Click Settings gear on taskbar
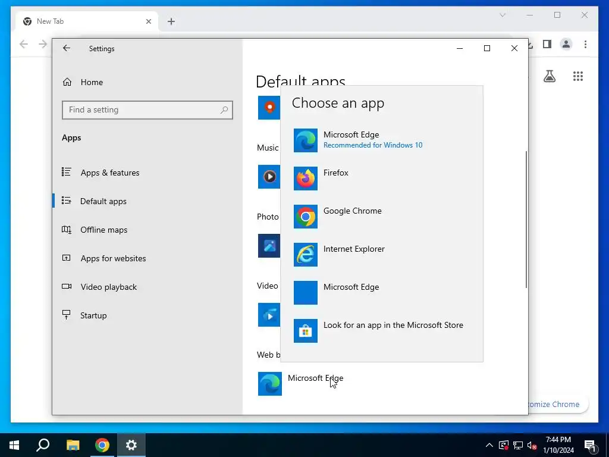The width and height of the screenshot is (609, 457). pos(131,445)
